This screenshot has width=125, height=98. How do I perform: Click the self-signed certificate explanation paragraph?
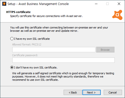63,76
